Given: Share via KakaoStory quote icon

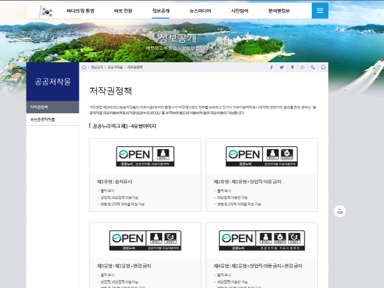Looking at the screenshot, I should 292,68.
